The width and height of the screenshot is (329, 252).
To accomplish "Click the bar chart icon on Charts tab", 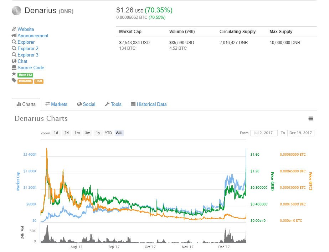I will click(x=19, y=104).
